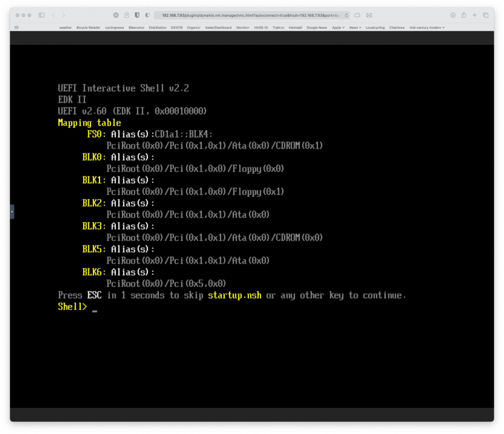
Task: Click the BLK2: mapping entry
Action: point(94,203)
